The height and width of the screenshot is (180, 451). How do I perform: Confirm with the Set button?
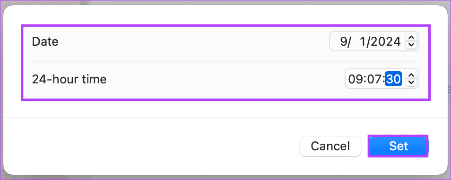point(399,146)
